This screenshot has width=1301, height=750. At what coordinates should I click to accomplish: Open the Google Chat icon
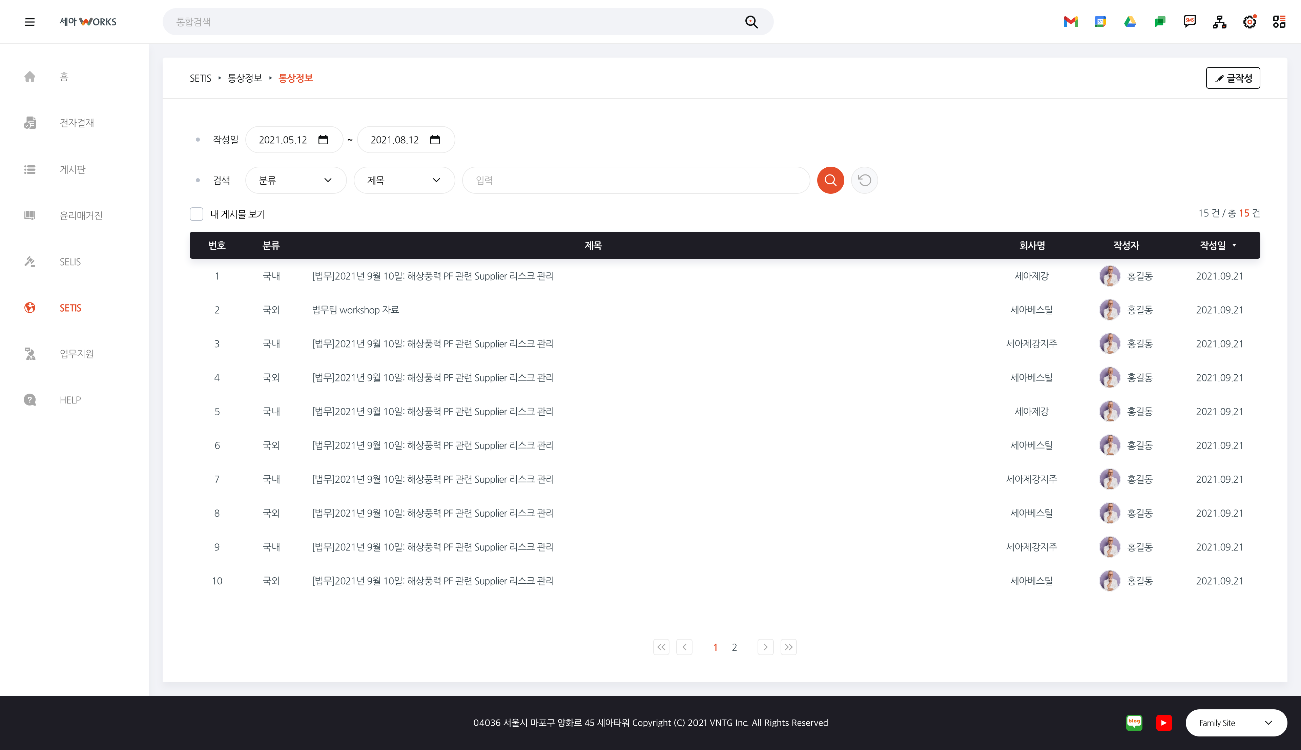pyautogui.click(x=1160, y=22)
